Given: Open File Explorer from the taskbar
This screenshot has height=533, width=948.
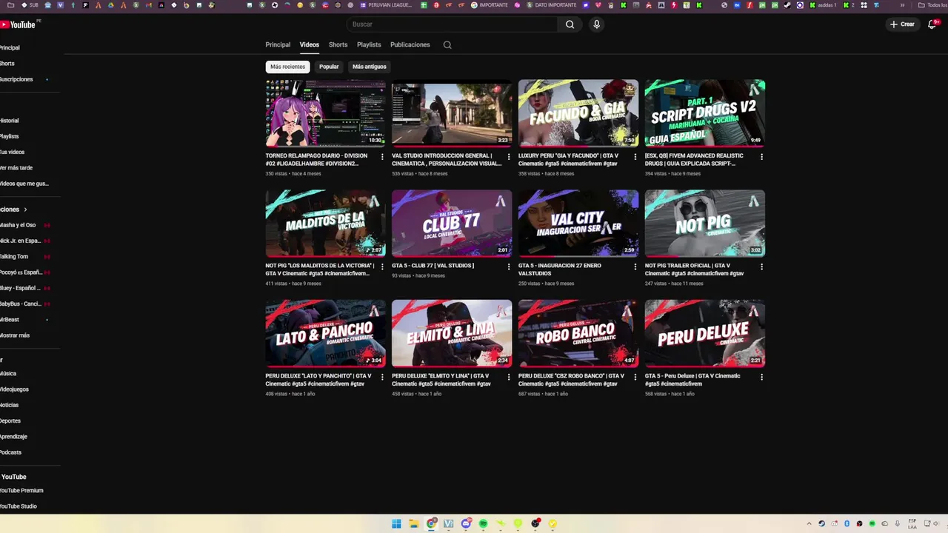Looking at the screenshot, I should point(414,523).
